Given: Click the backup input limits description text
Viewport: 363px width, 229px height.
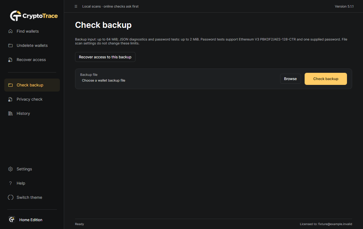Looking at the screenshot, I should point(211,41).
